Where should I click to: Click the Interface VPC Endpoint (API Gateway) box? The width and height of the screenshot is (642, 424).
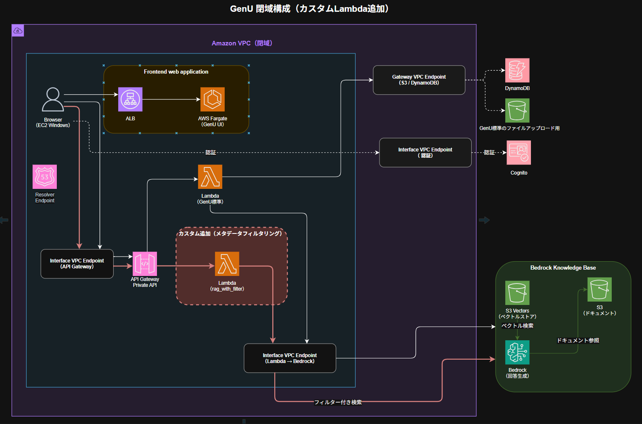tap(77, 264)
